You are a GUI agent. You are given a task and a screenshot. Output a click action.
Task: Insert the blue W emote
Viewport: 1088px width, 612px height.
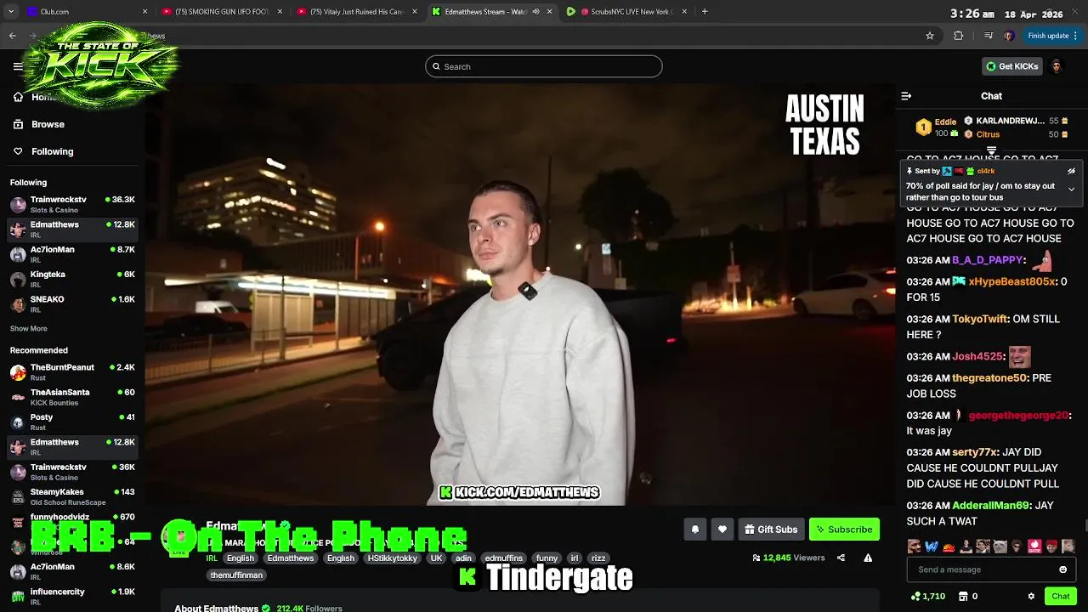click(x=932, y=547)
